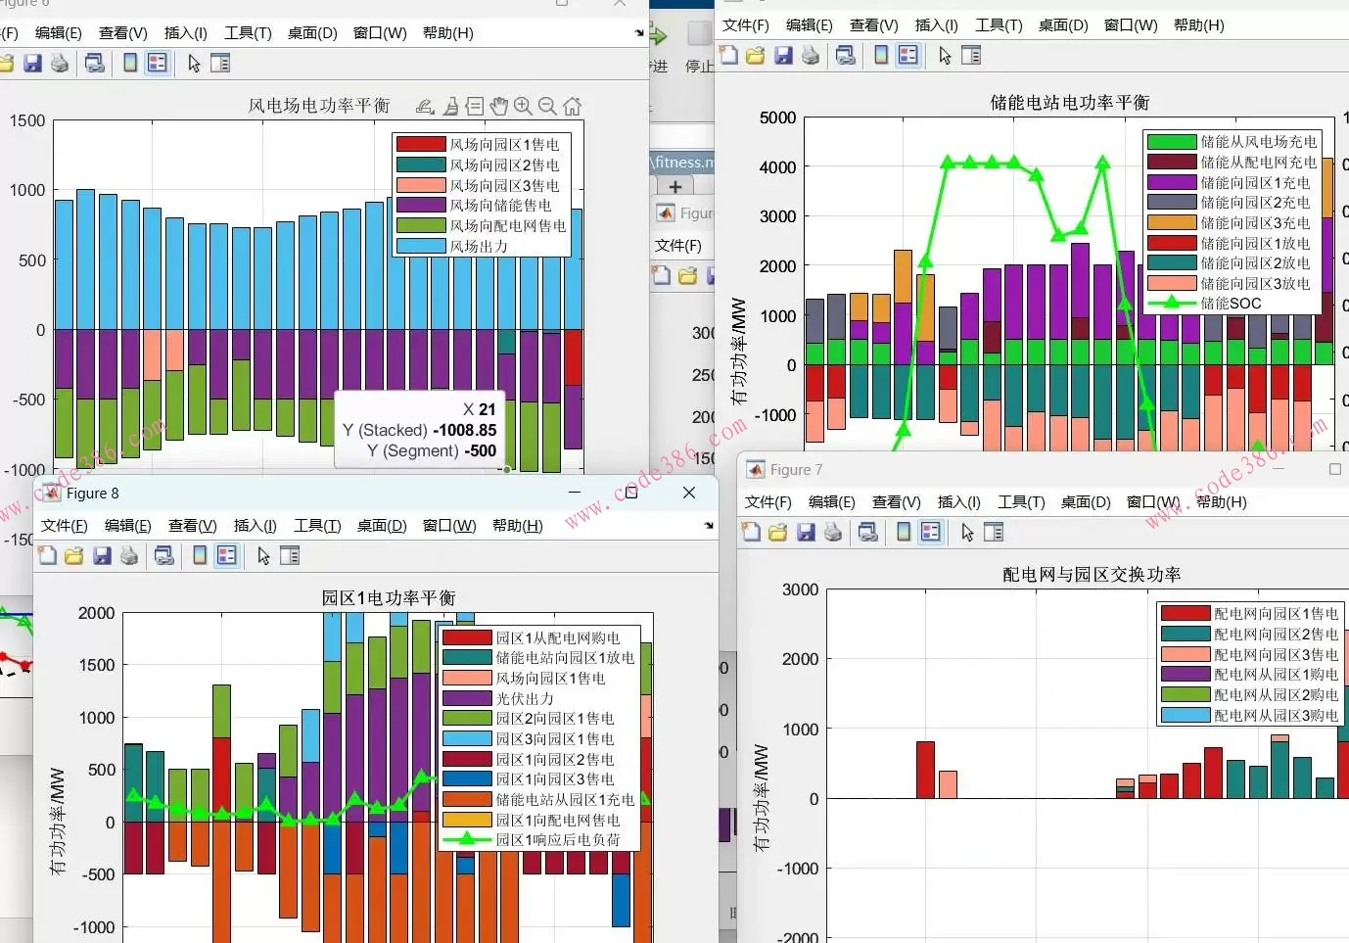1349x943 pixels.
Task: Click open folder icon in 储能电站 figure toolbar
Action: [x=756, y=56]
